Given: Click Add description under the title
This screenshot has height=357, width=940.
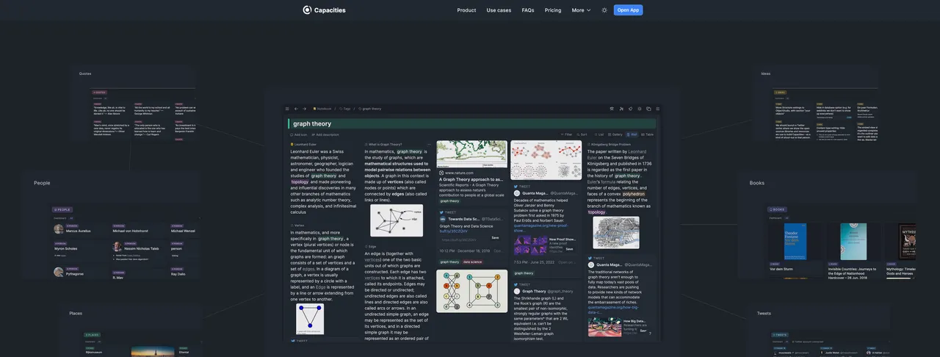Looking at the screenshot, I should 327,135.
